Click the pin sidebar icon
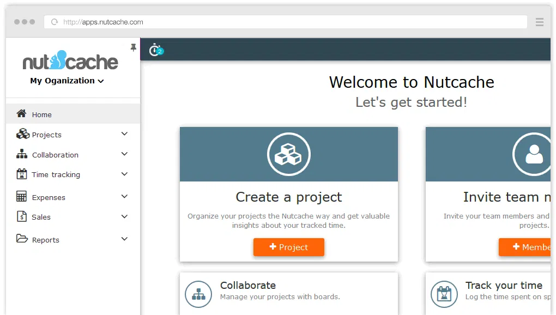This screenshot has height=315, width=556. 134,47
